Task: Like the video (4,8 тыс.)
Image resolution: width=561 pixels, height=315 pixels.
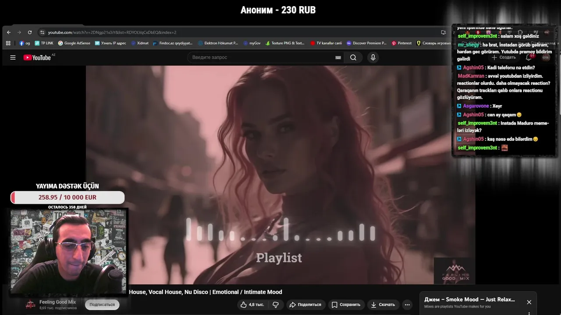Action: [x=252, y=304]
